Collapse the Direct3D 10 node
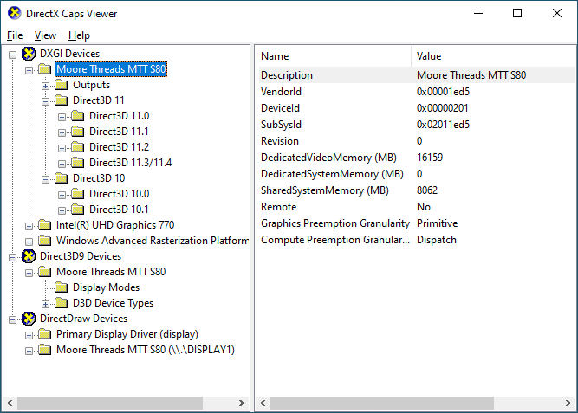 pyautogui.click(x=45, y=179)
